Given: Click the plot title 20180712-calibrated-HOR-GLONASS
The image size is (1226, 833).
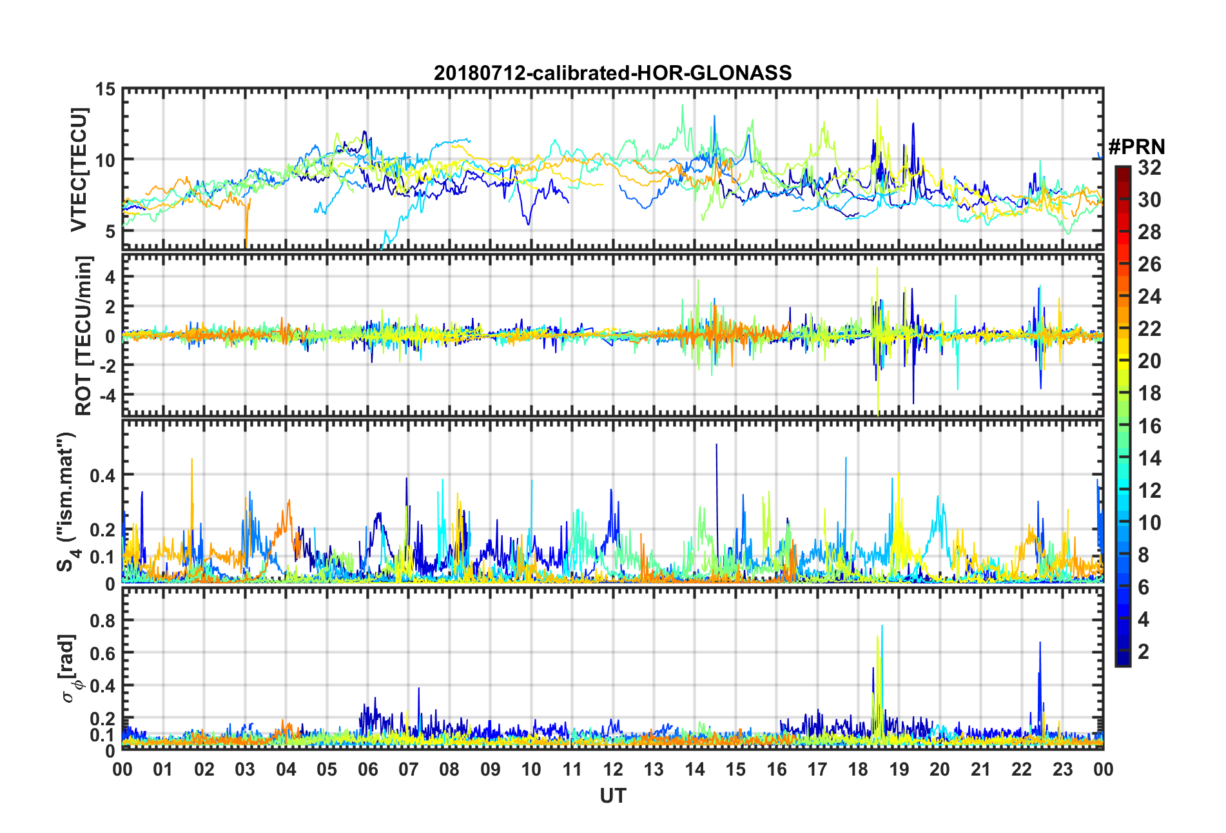Looking at the screenshot, I should pyautogui.click(x=612, y=73).
